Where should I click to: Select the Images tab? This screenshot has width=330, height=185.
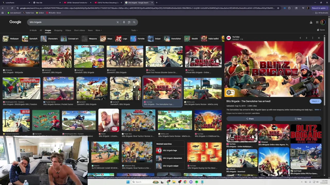click(48, 30)
